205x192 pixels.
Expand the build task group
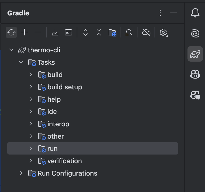tap(31, 74)
